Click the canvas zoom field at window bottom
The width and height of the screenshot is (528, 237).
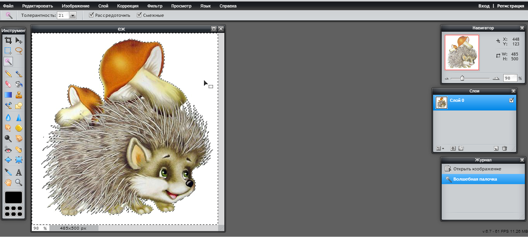pos(37,228)
